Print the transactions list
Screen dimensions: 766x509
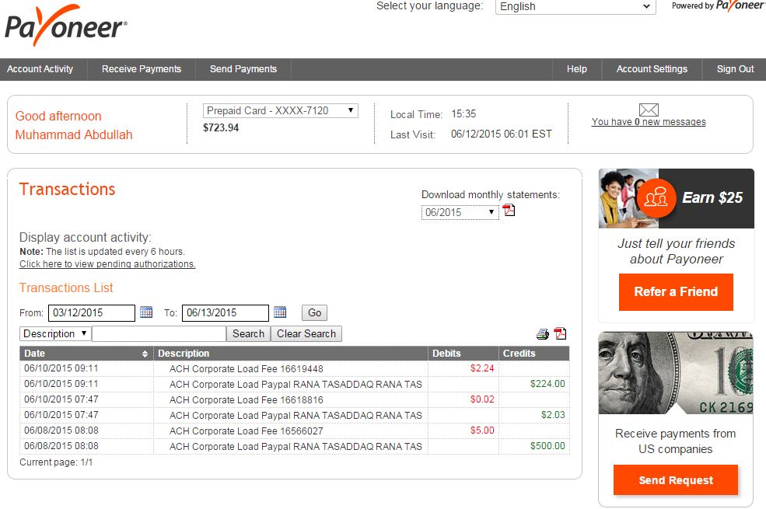pyautogui.click(x=543, y=334)
